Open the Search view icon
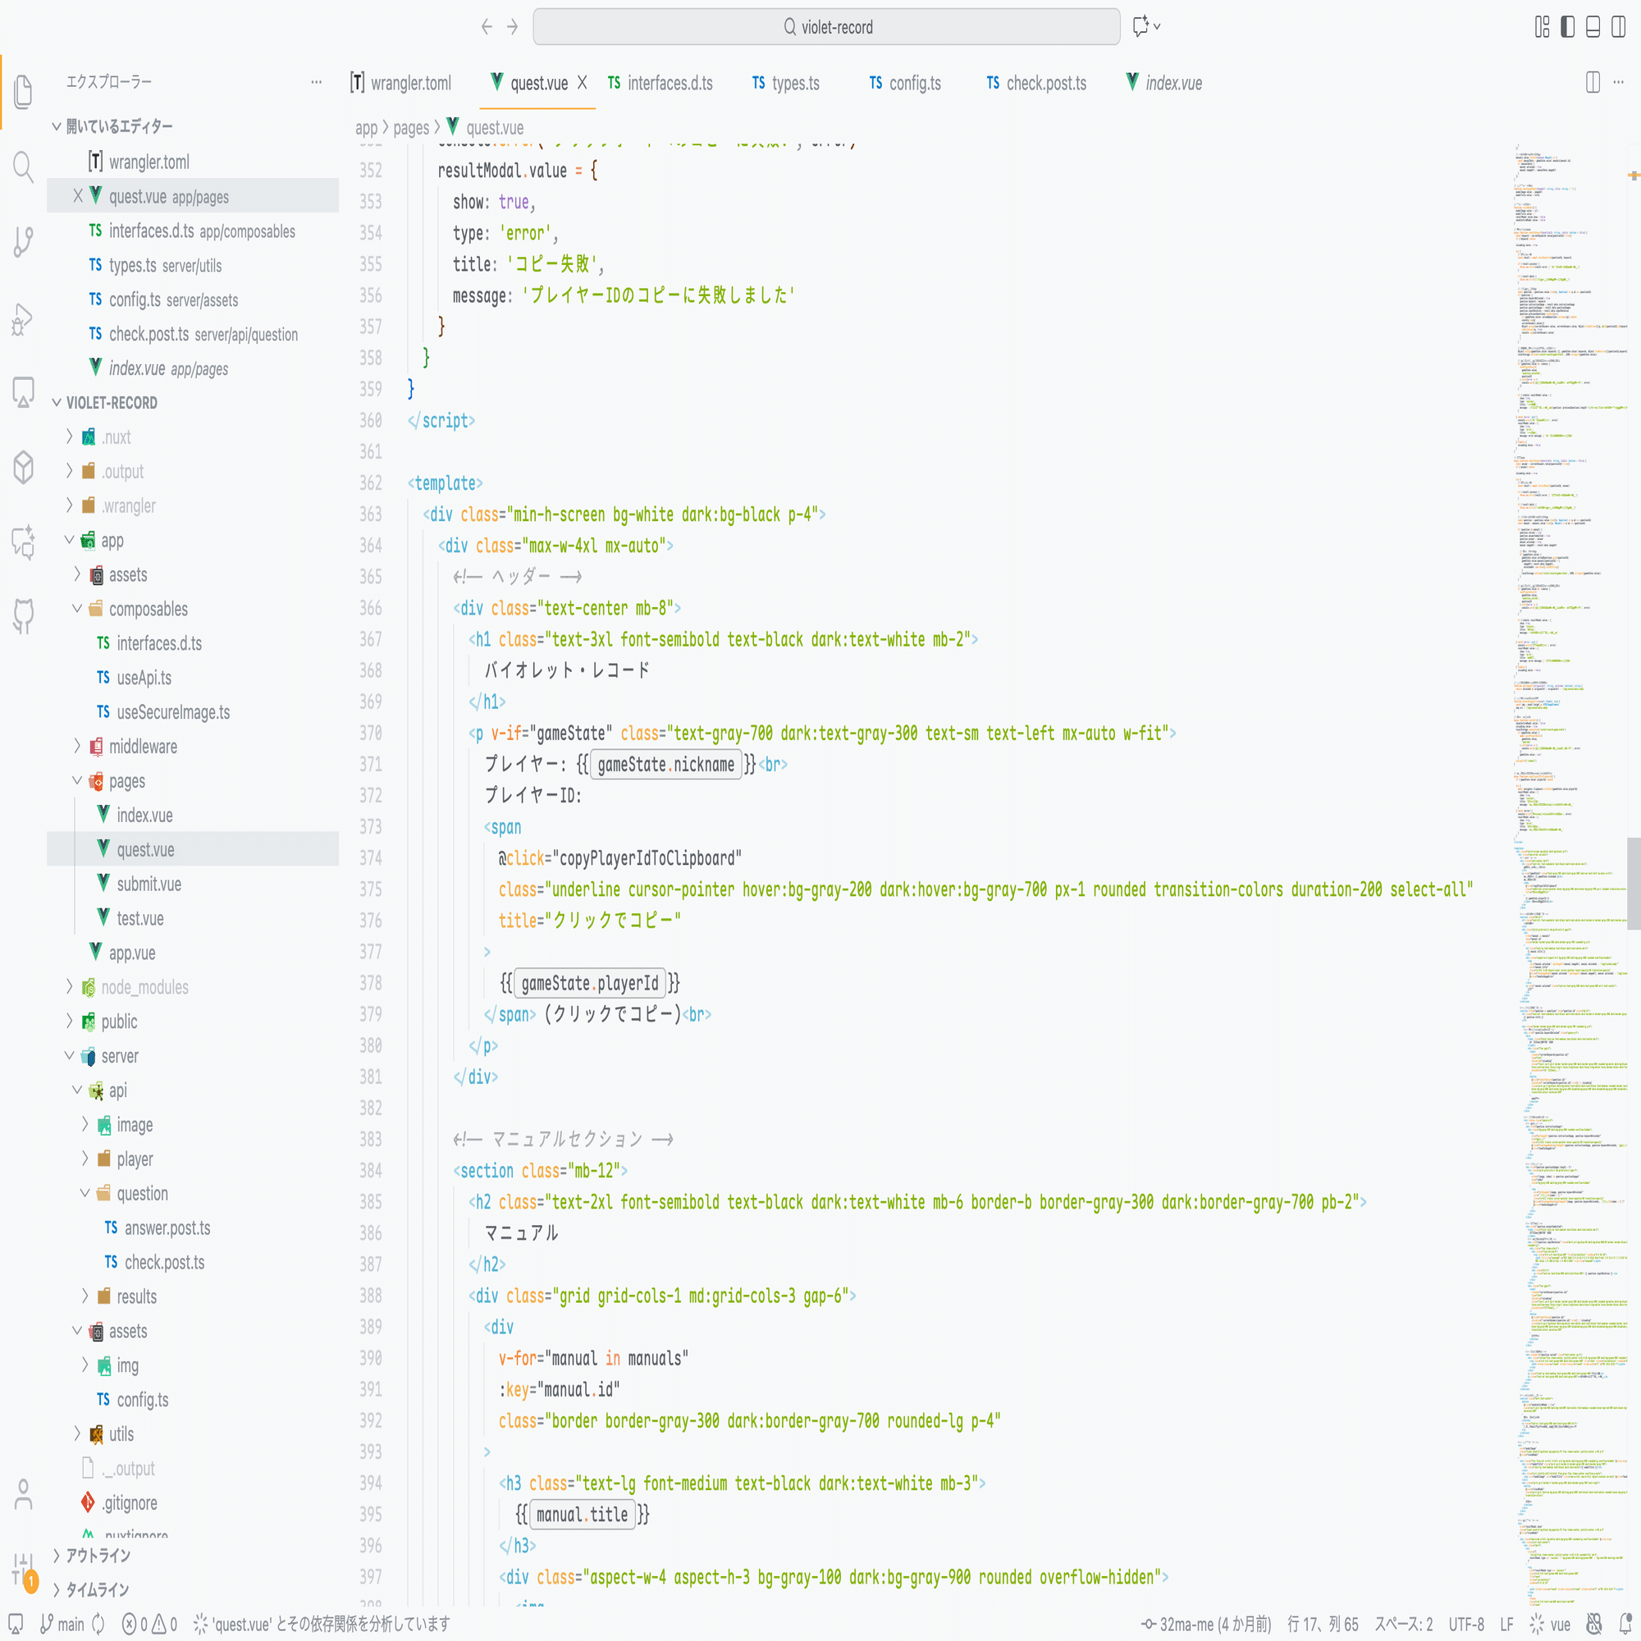Viewport: 1641px width, 1641px height. (x=23, y=167)
